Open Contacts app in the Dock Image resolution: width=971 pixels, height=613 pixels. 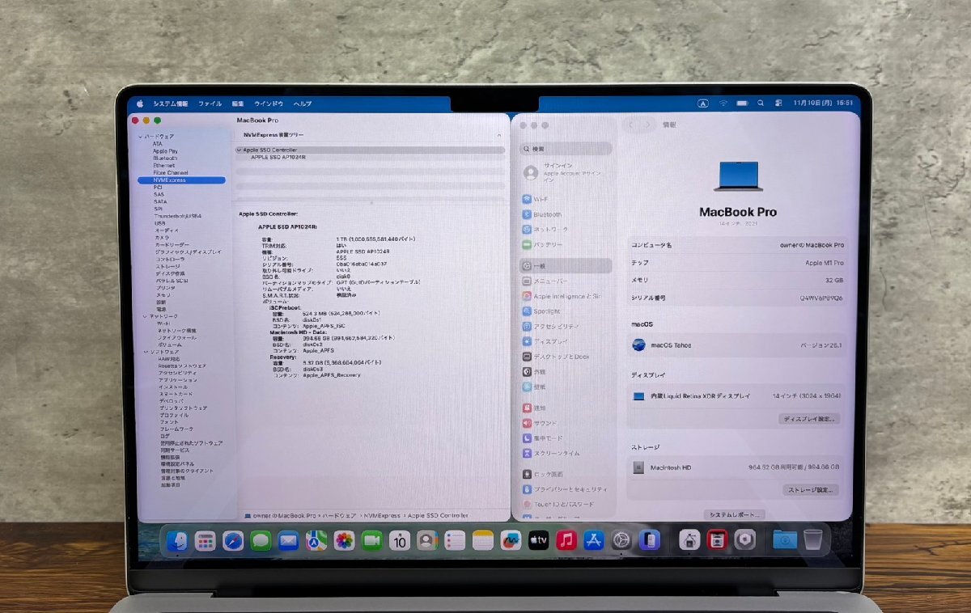pyautogui.click(x=427, y=541)
